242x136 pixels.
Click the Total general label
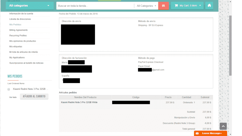point(189,129)
